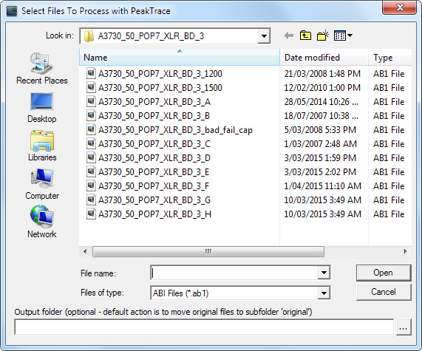Select file A3730_50_POP7_XLR_BD_3_F
Image resolution: width=422 pixels, height=351 pixels.
pos(154,185)
